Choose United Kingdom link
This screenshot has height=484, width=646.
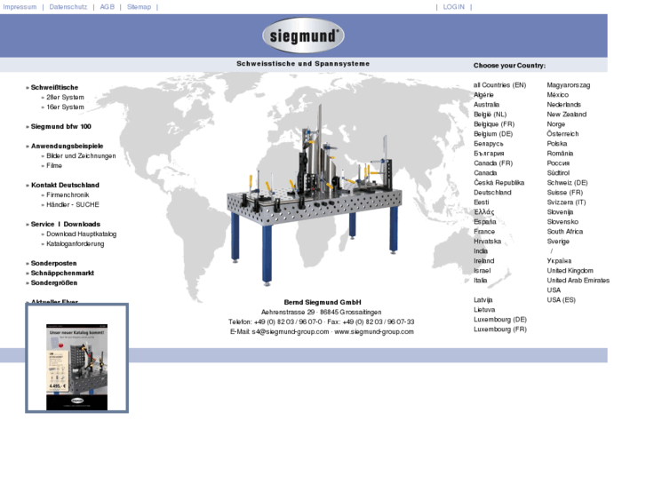tap(570, 271)
